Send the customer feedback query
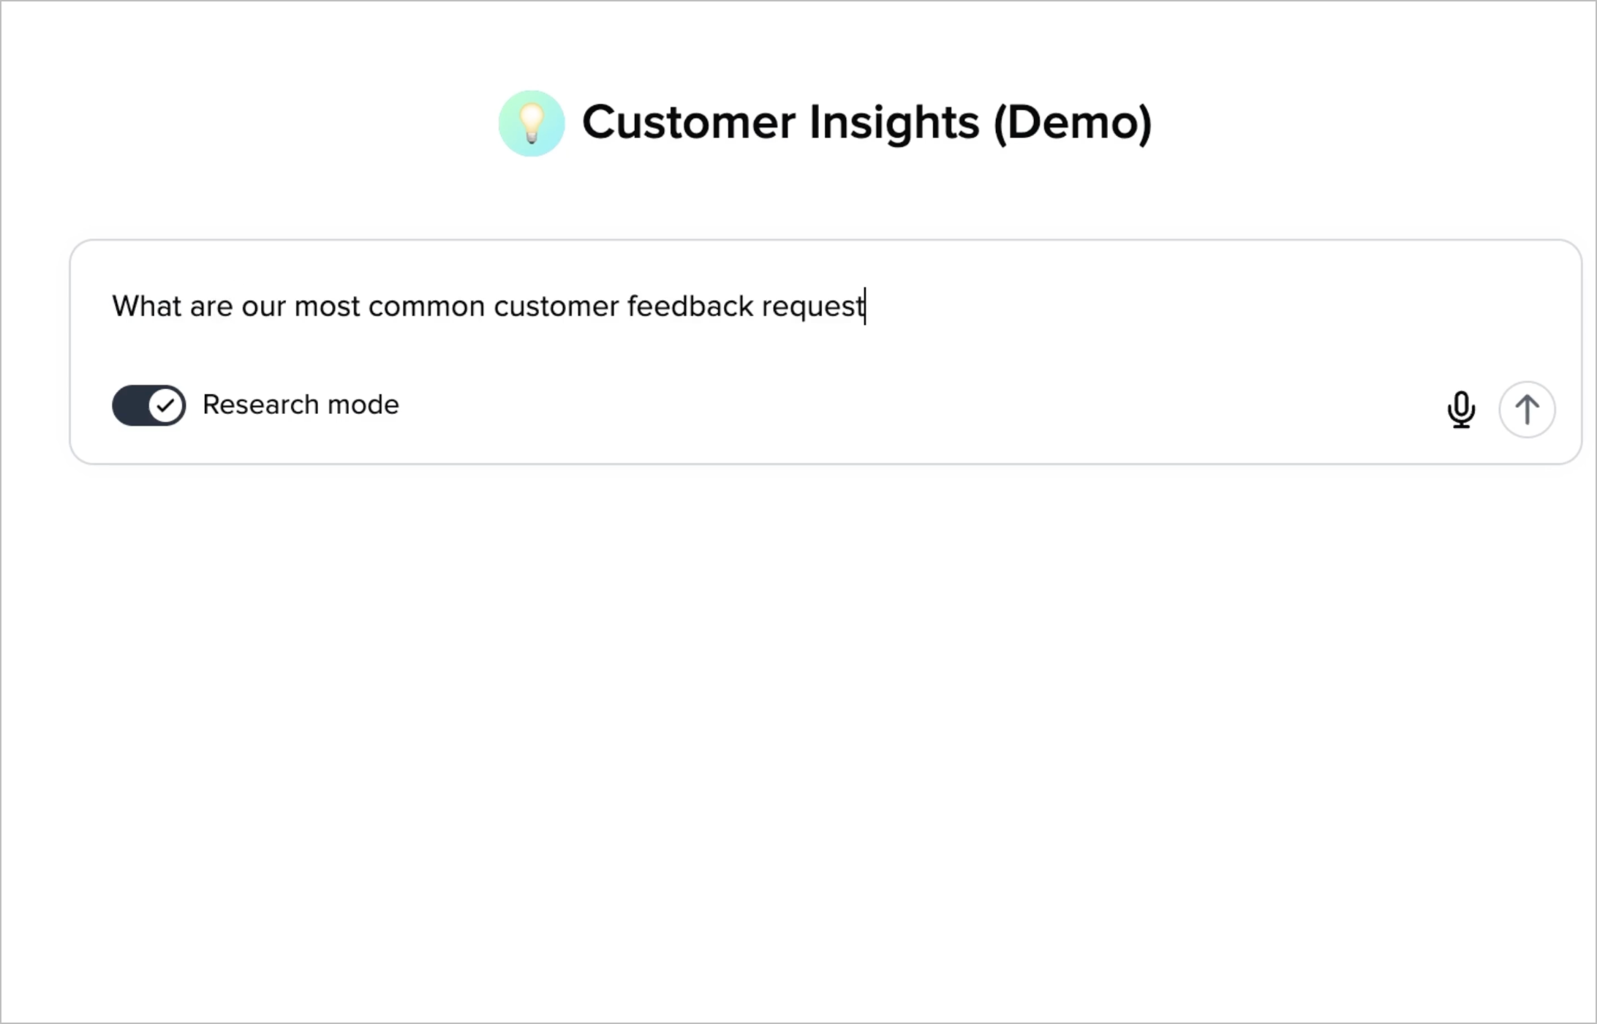 (x=1526, y=410)
